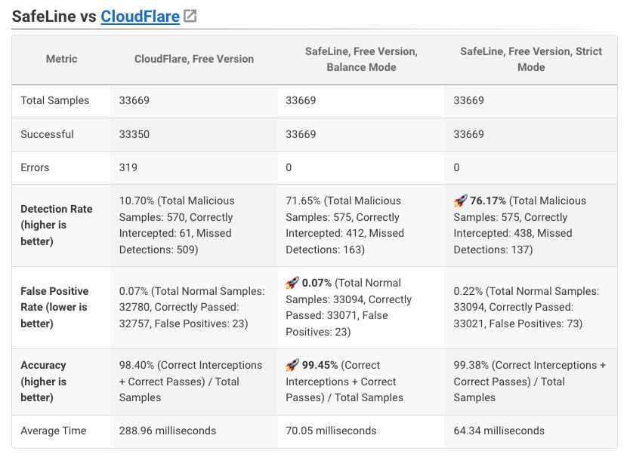Click the Errors row label
Screen dimensions: 630x460
(x=36, y=167)
